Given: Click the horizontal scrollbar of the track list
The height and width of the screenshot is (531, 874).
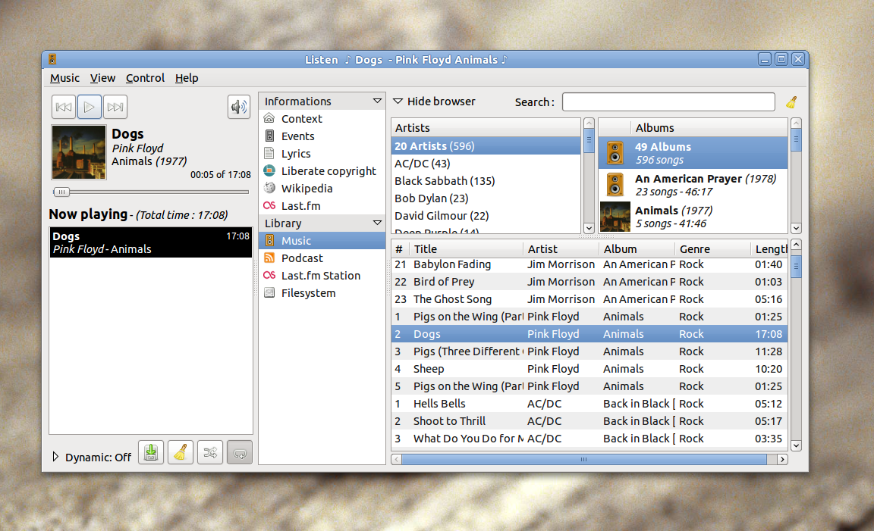Looking at the screenshot, I should [583, 459].
